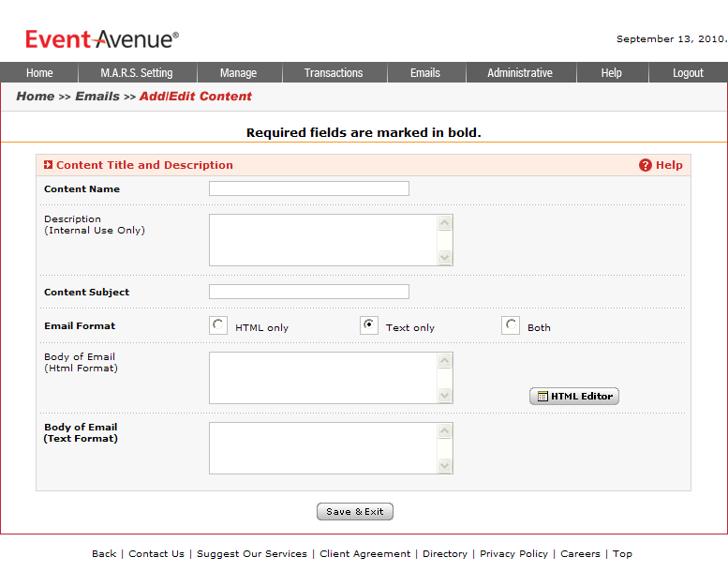
Task: Click the red Help question mark icon
Action: pyautogui.click(x=645, y=165)
